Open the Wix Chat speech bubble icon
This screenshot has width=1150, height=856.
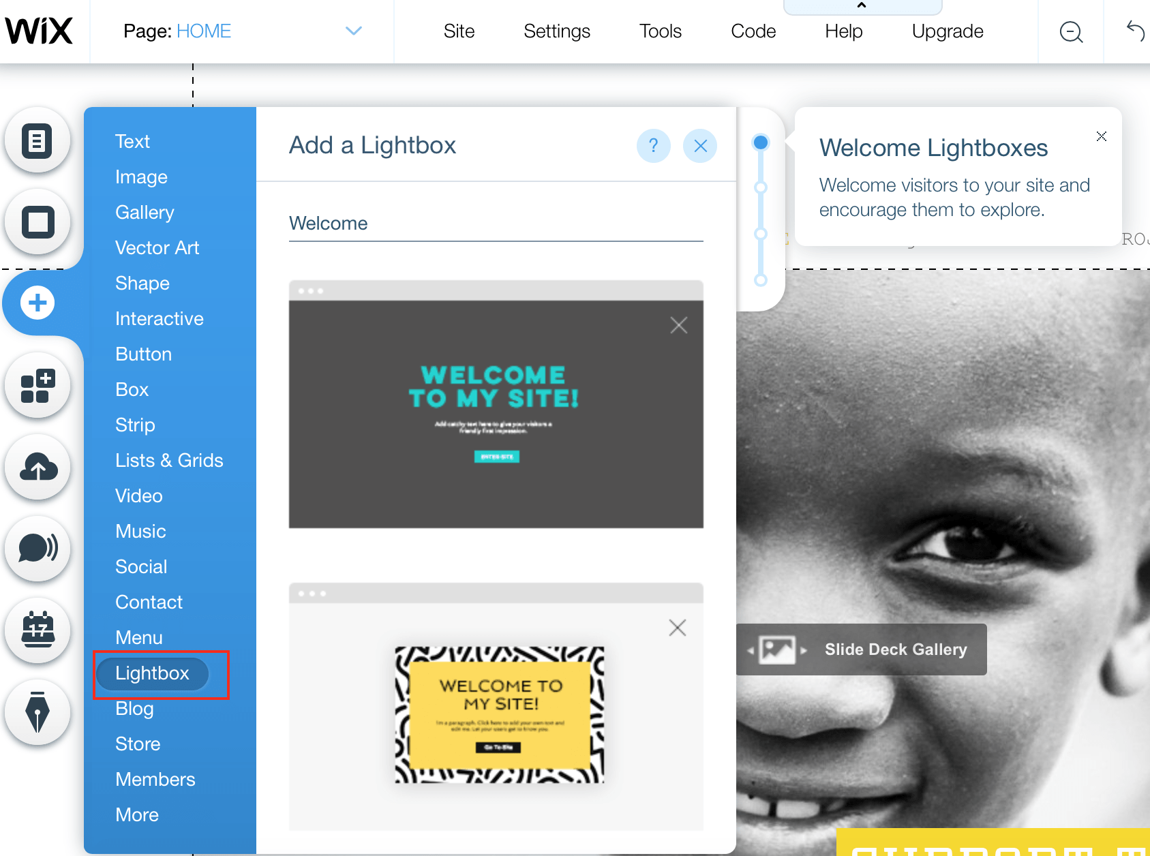pos(37,548)
